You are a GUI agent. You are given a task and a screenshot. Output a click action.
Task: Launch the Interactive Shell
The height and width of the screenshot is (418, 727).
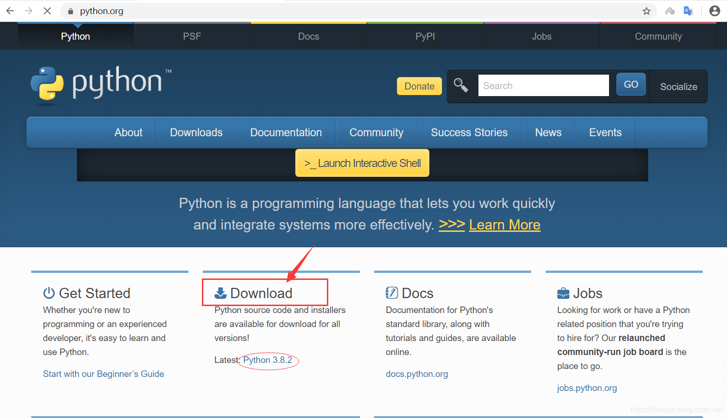pyautogui.click(x=362, y=163)
